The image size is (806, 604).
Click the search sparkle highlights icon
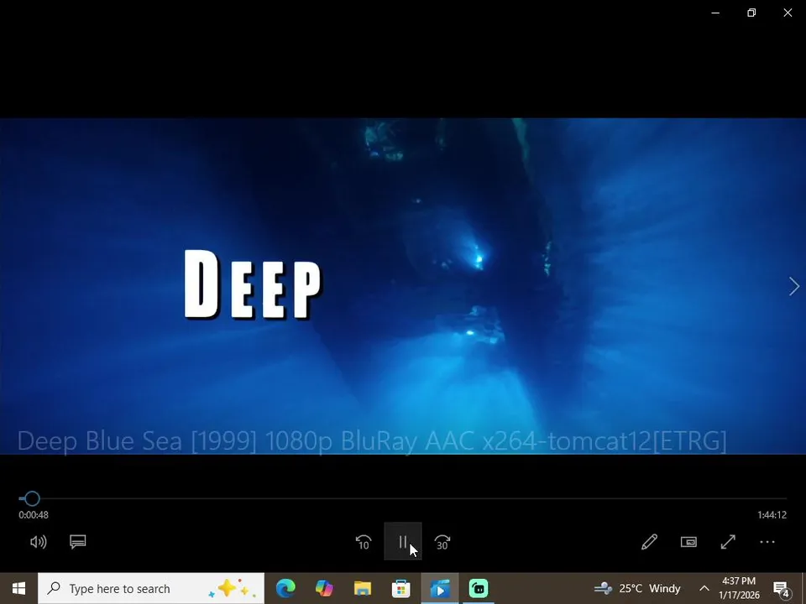tap(233, 589)
